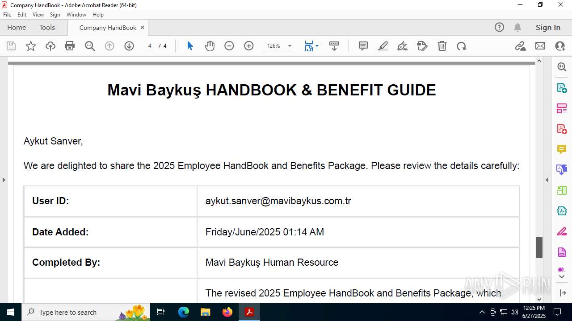572x321 pixels.
Task: Open the Fill & Sign pen in side pane
Action: 562,231
